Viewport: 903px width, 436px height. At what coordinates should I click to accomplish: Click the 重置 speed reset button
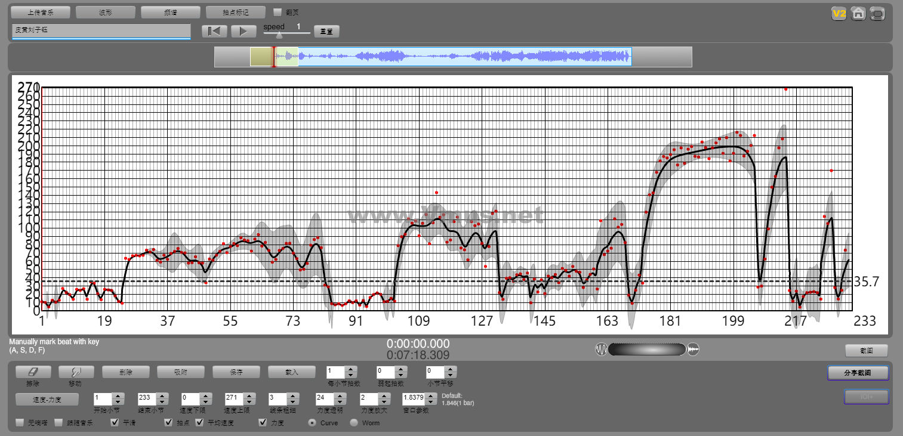(x=326, y=31)
